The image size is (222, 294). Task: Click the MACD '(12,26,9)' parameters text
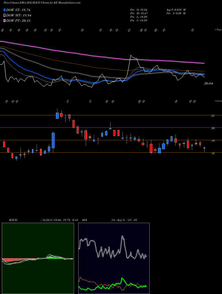pyautogui.click(x=47, y=220)
